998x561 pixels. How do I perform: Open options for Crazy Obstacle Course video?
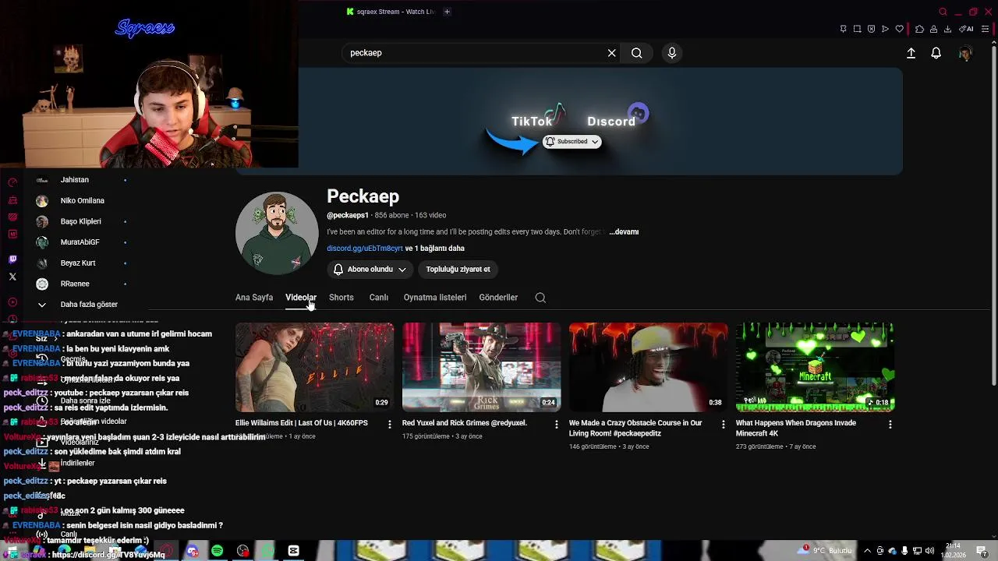click(724, 424)
